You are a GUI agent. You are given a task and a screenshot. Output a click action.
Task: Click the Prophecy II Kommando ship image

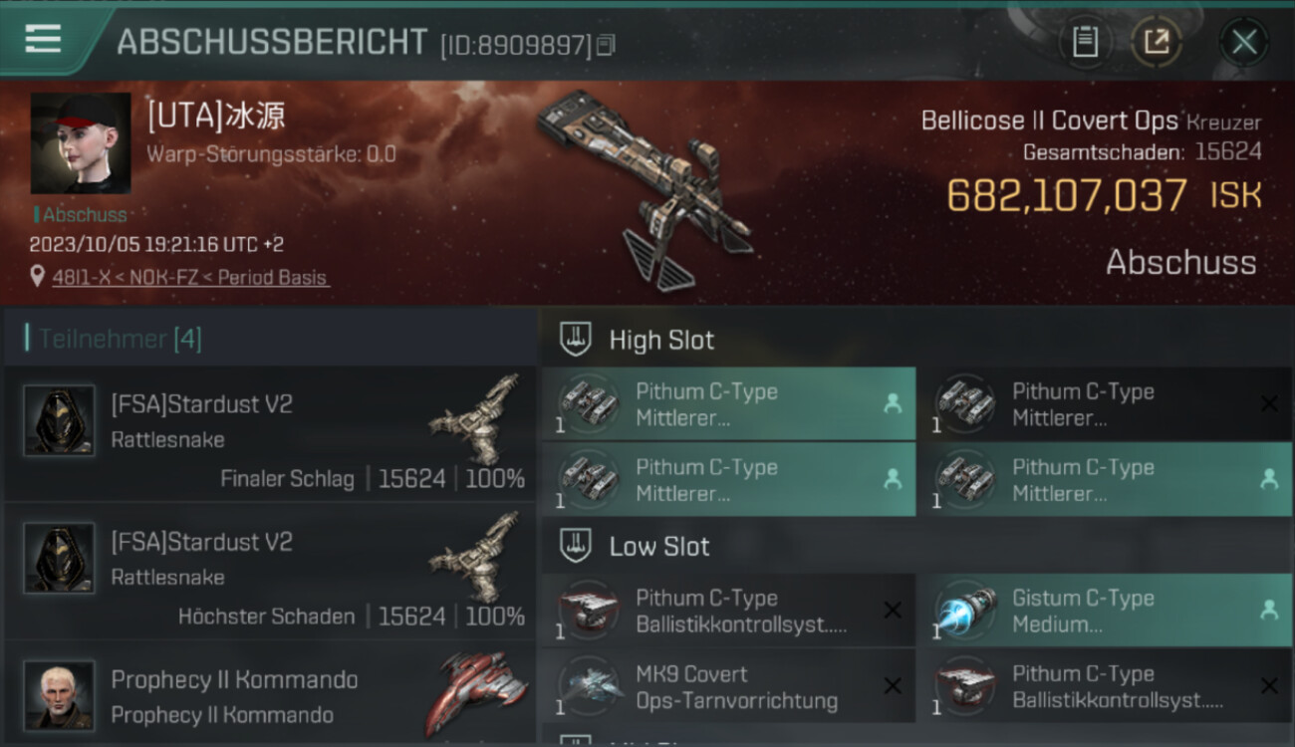pos(478,692)
